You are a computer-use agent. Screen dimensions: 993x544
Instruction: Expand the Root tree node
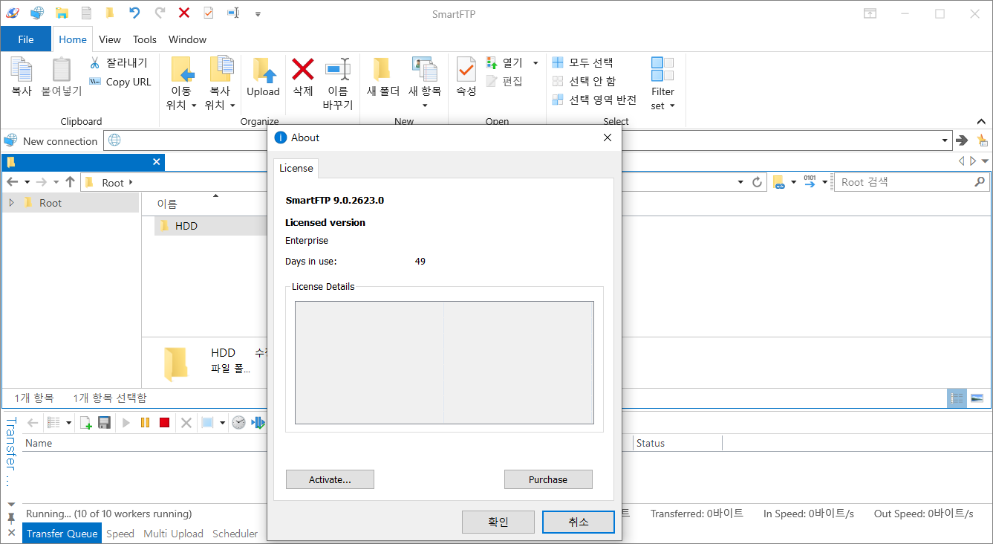coord(12,203)
